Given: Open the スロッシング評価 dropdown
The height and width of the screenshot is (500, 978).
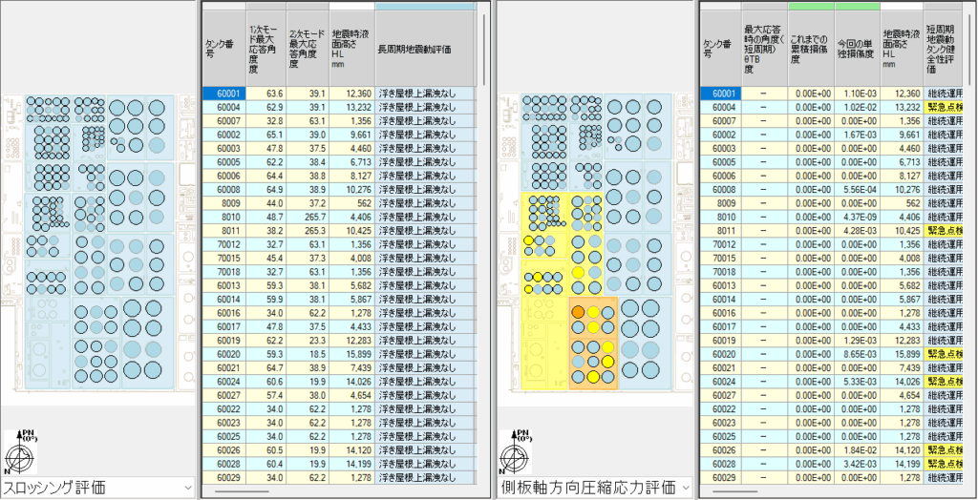Looking at the screenshot, I should pos(97,488).
